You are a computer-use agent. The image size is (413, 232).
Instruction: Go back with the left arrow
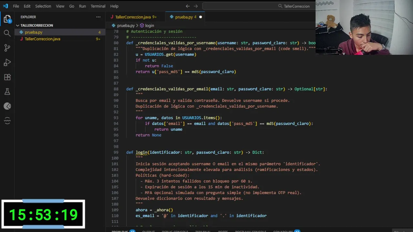(188, 6)
